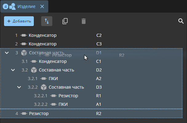This screenshot has height=123, width=187.
Task: Click component icon of row 2
Action: point(24,44)
